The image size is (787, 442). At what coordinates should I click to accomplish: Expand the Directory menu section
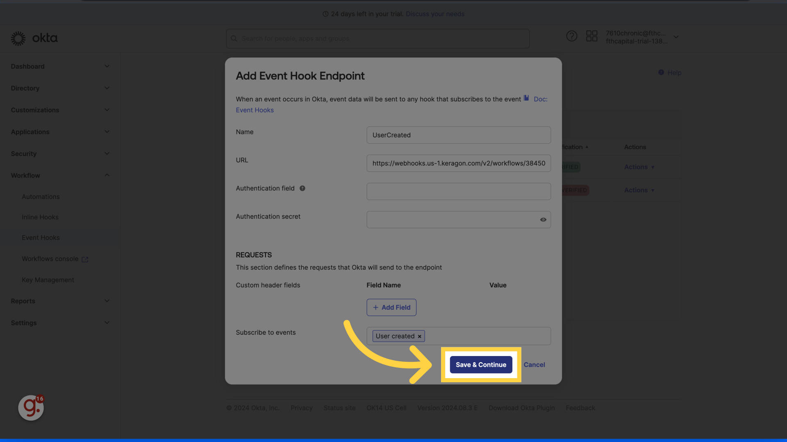(x=60, y=88)
